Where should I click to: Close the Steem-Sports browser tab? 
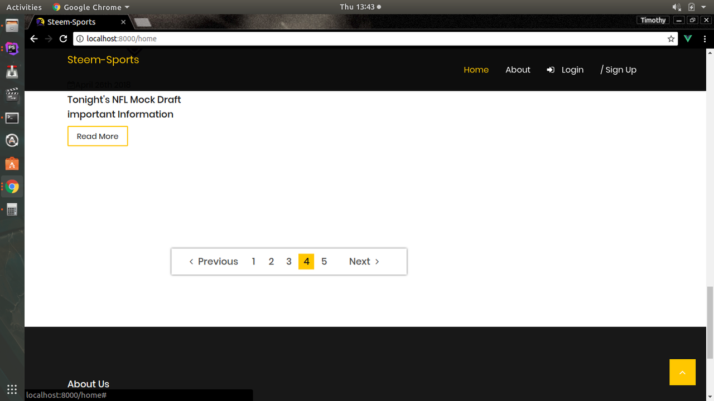[x=123, y=22]
